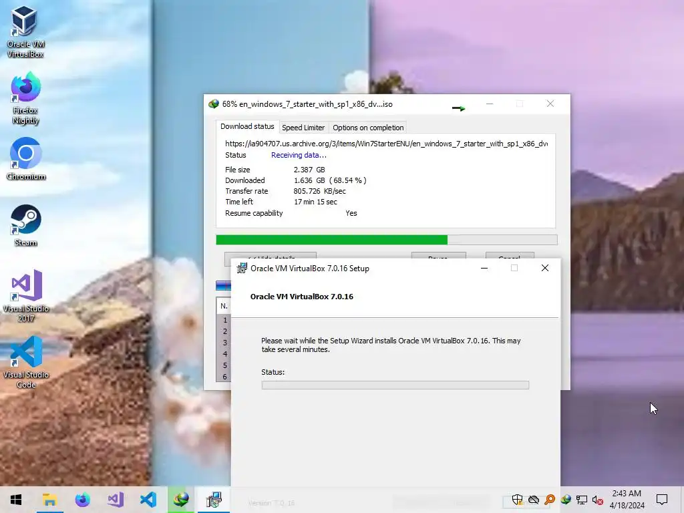Open the notification action center
The image size is (684, 513).
coord(662,500)
